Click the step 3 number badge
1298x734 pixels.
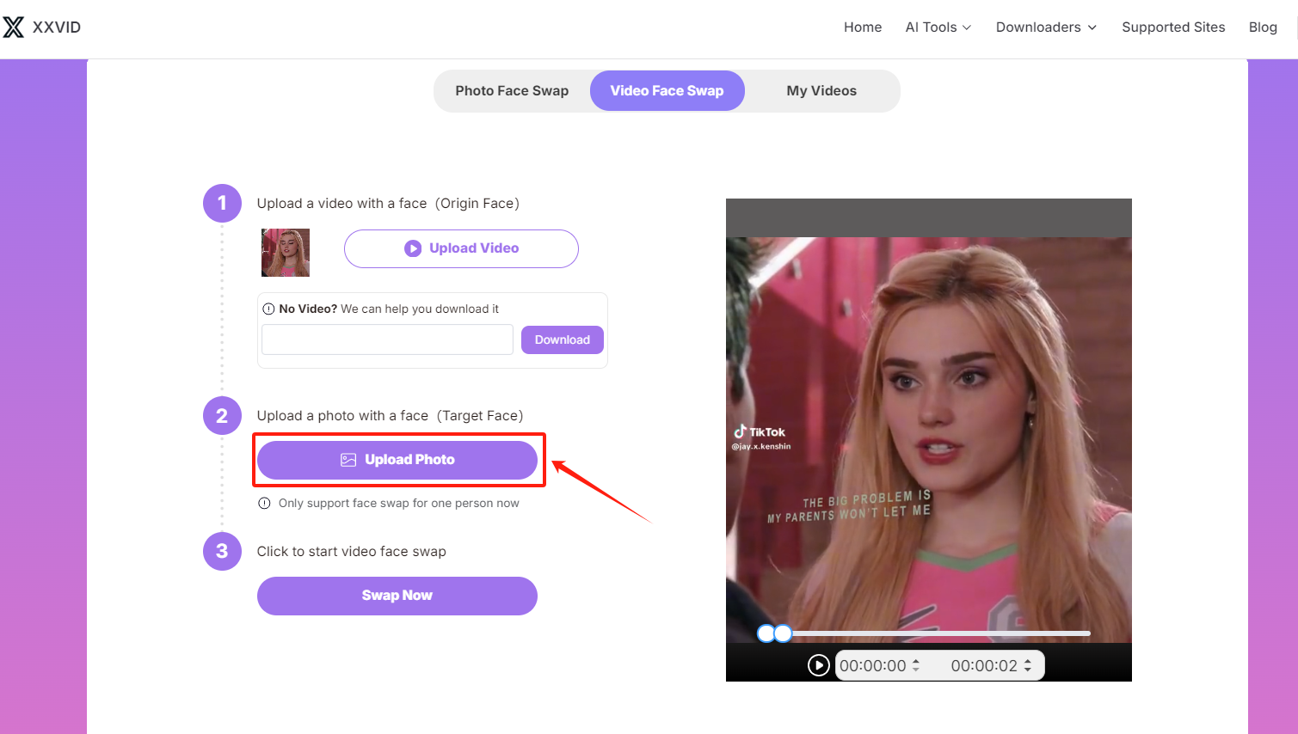[x=222, y=551]
